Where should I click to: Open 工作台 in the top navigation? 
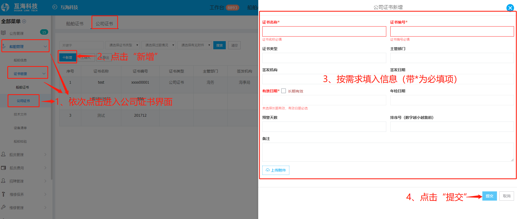pyautogui.click(x=217, y=8)
